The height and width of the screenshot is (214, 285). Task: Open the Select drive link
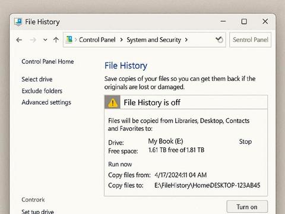tap(37, 79)
